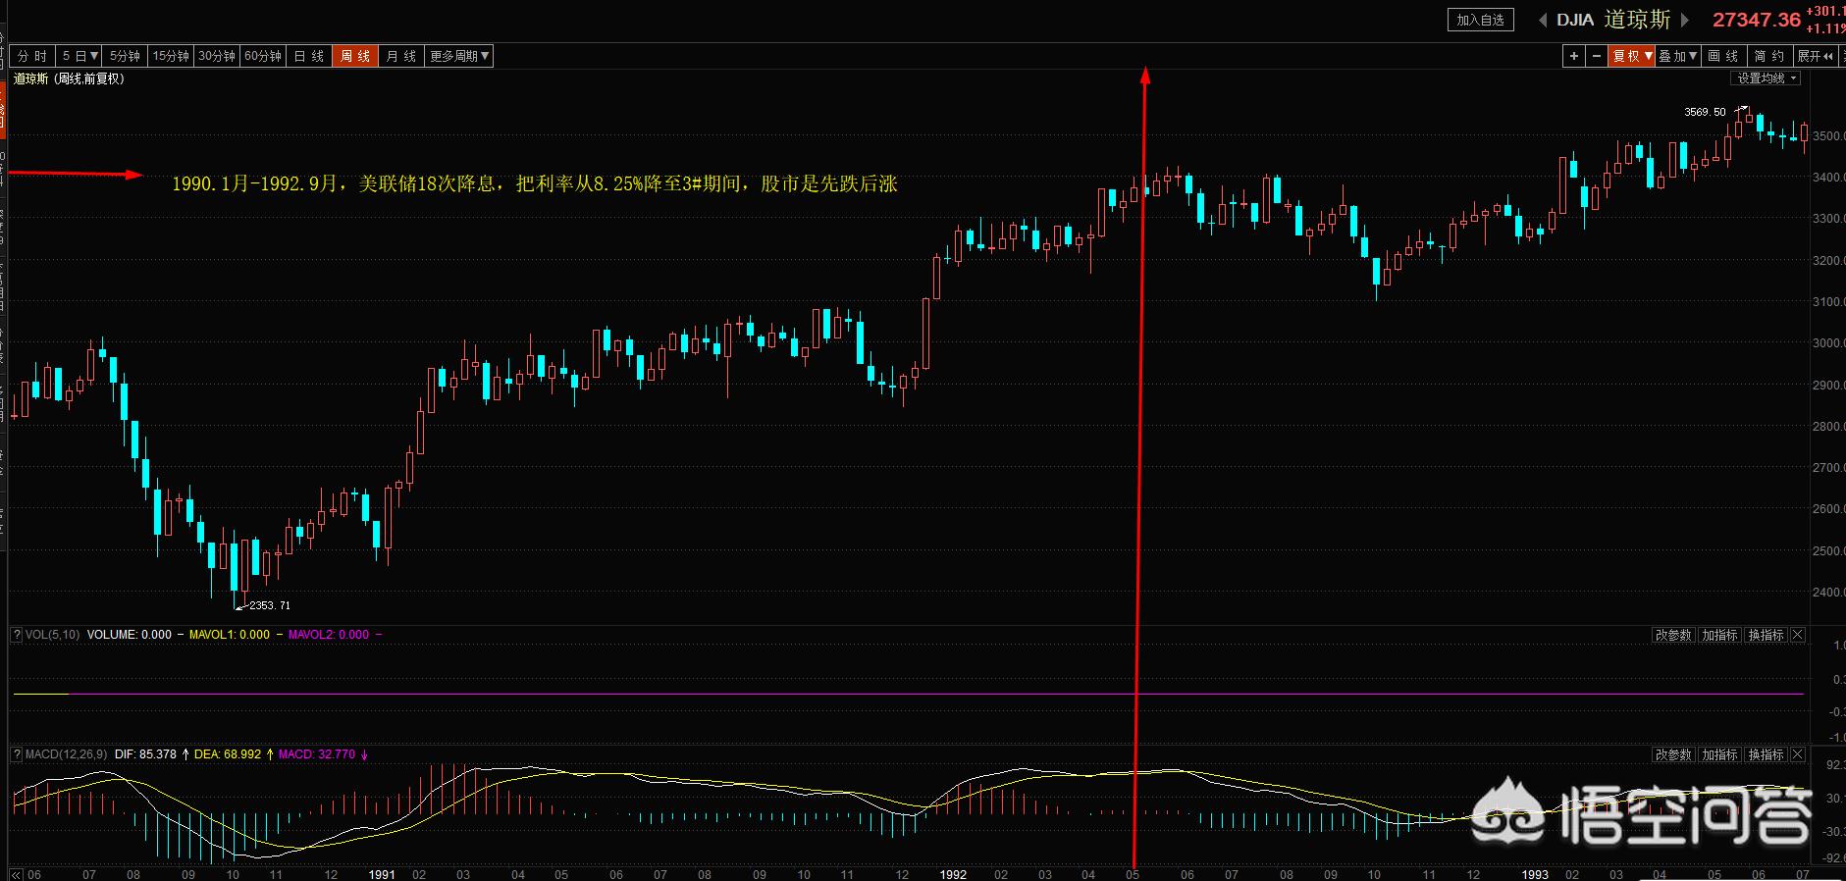Click 改参数 in the VOL panel
Screen dimensions: 1846x881
1673,635
